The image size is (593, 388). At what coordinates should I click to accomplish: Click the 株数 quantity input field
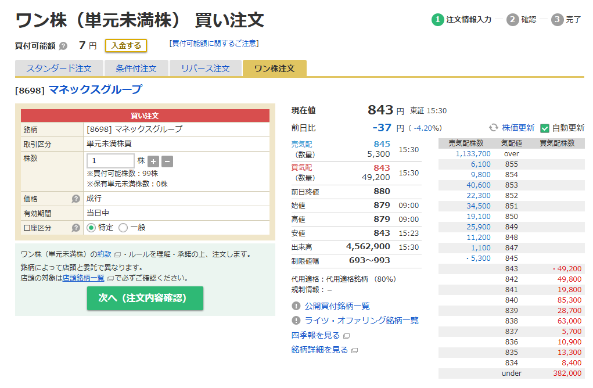click(x=110, y=161)
